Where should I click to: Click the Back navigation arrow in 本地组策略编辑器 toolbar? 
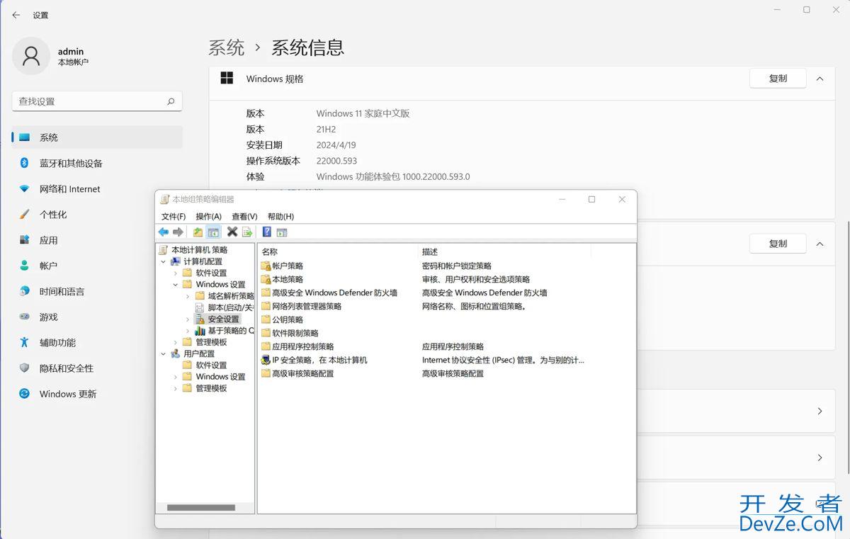164,232
